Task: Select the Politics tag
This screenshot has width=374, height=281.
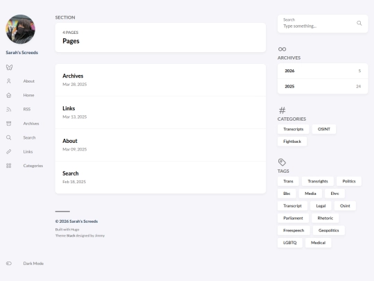Action: click(x=349, y=181)
